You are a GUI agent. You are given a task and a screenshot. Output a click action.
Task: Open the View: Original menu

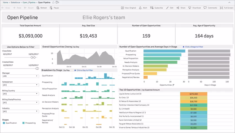click(129, 8)
